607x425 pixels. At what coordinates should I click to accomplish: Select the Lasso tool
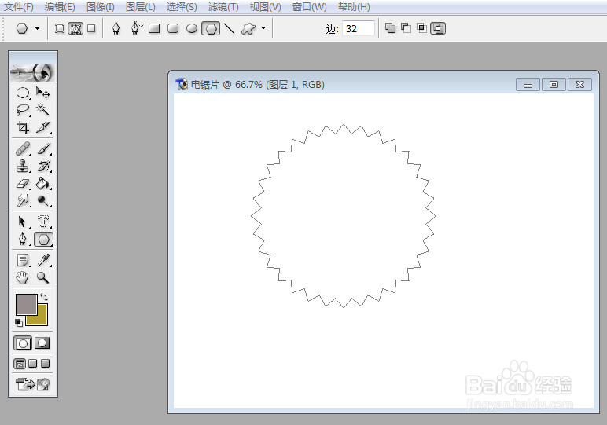tap(23, 110)
